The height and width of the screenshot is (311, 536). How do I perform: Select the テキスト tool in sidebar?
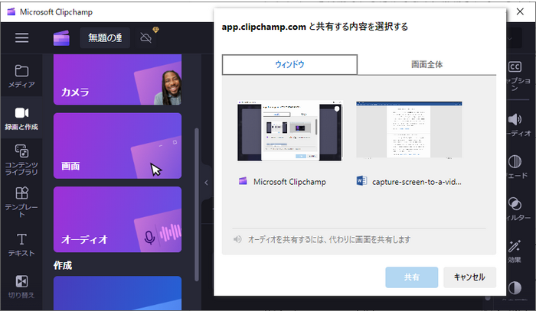pos(21,245)
